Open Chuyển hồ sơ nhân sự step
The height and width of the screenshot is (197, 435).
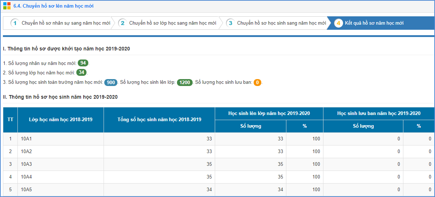click(66, 23)
